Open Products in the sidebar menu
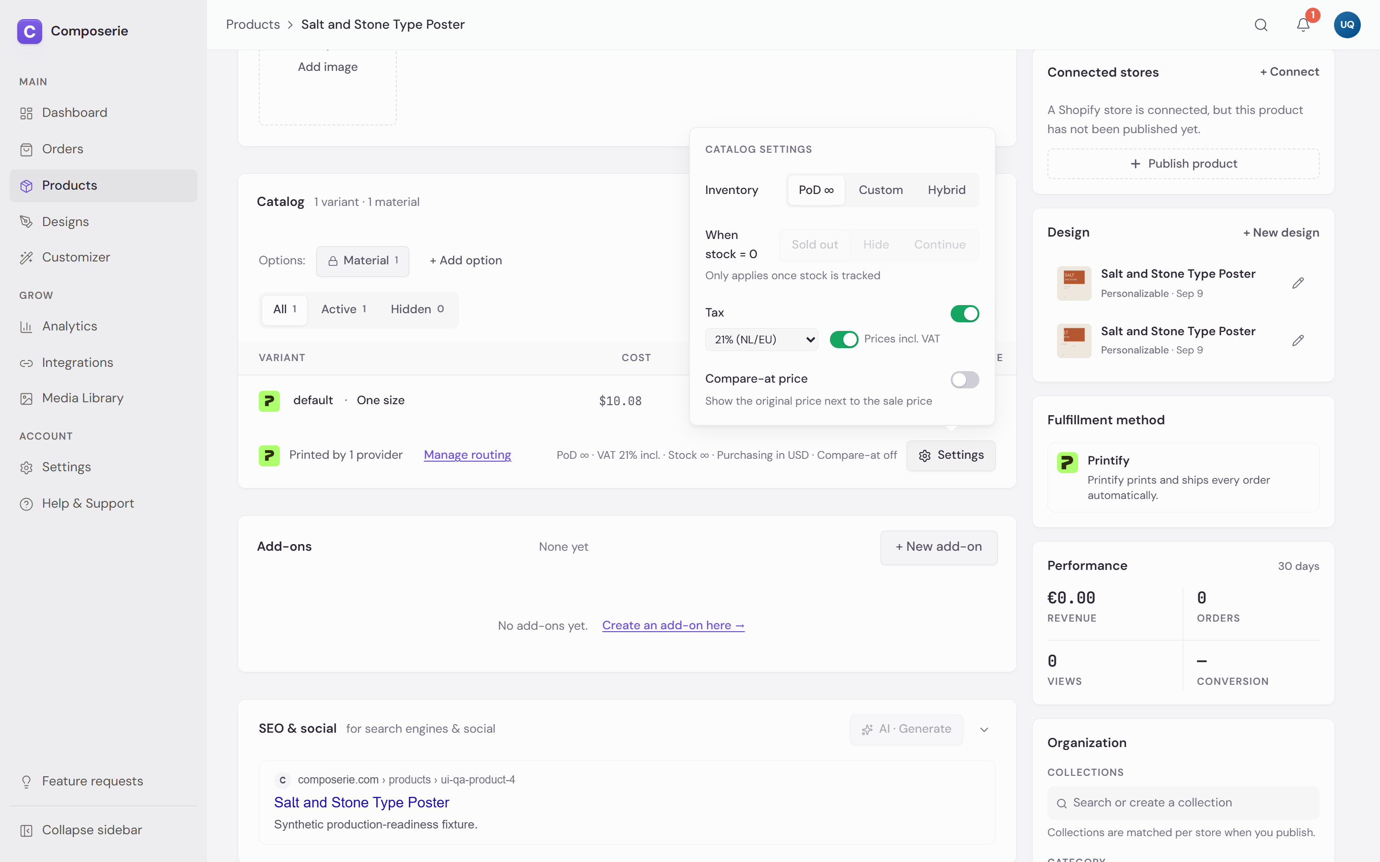The width and height of the screenshot is (1380, 862). pyautogui.click(x=103, y=185)
